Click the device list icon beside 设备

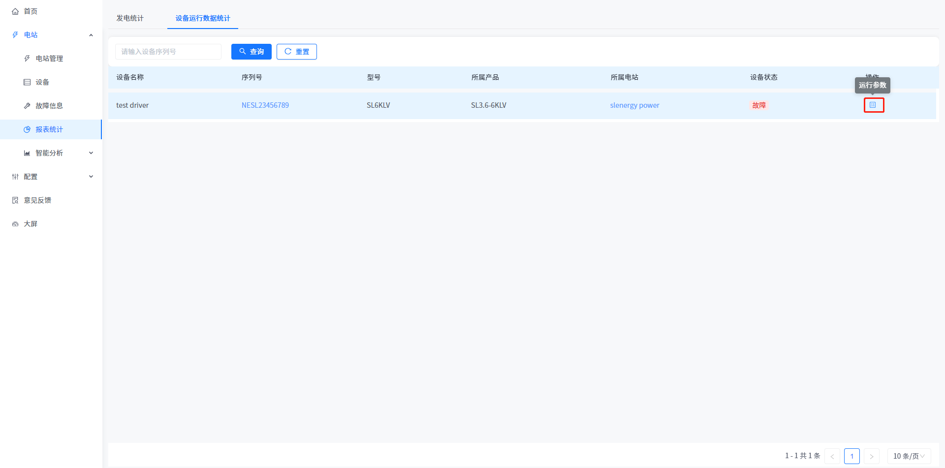pyautogui.click(x=27, y=82)
